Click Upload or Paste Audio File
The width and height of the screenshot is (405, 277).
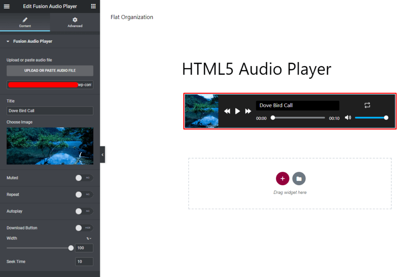click(x=49, y=71)
